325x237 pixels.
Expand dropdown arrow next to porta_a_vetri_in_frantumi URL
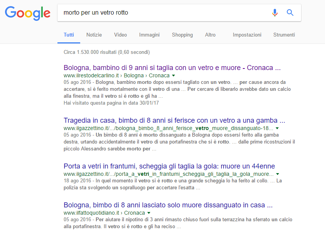tap(278, 174)
